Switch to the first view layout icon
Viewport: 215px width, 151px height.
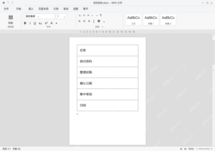181,149
